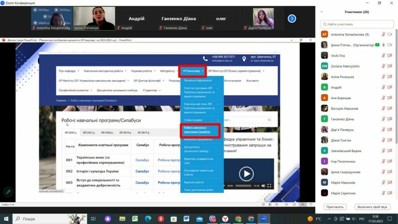Image resolution: width=398 pixels, height=224 pixels.
Task: Click the Найти участника search field
Action: 357,24
